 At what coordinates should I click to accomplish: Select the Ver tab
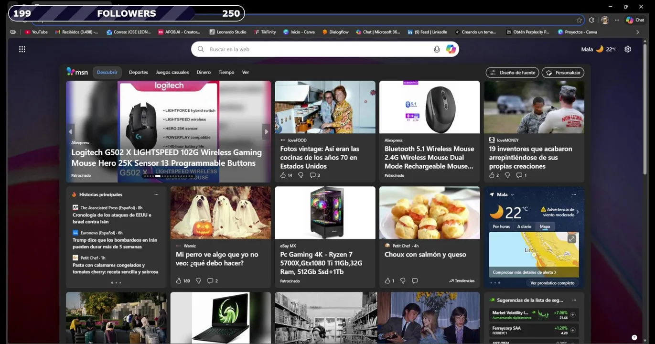click(x=246, y=72)
